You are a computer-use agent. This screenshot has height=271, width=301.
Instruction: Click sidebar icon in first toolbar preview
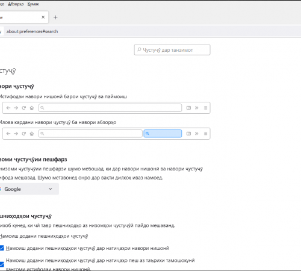[188, 108]
